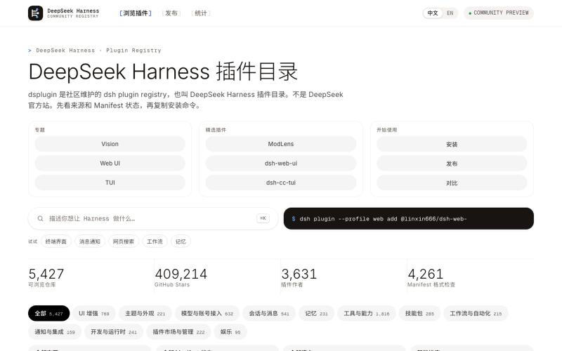Open the Vision topic

(x=110, y=144)
